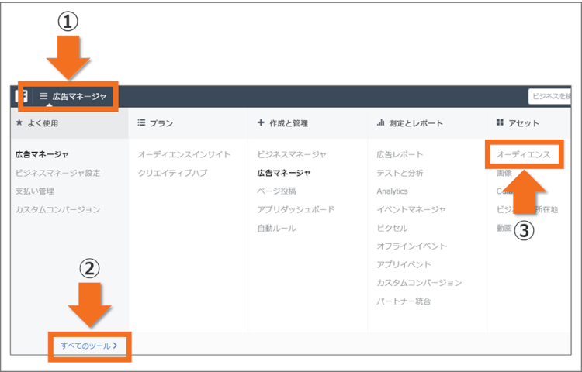Open イベントマネージャ
Screen dimensions: 582x372
click(x=411, y=210)
